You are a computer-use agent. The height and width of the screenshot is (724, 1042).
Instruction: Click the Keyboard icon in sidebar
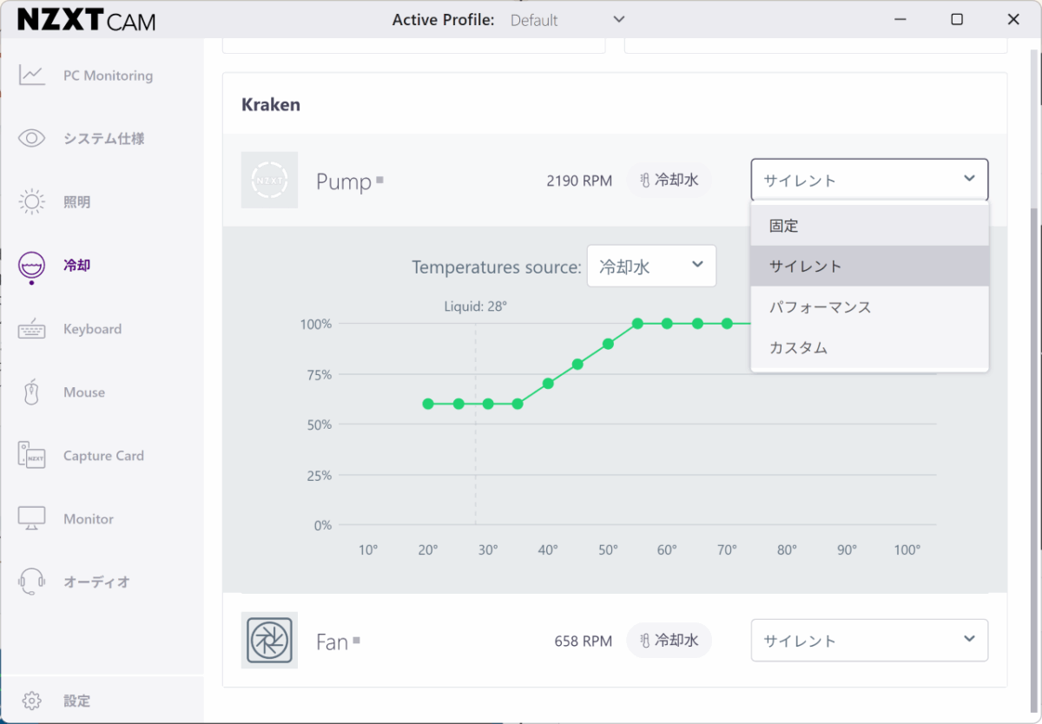(x=32, y=329)
